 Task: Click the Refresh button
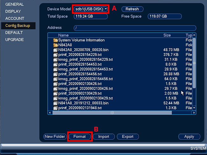click(132, 9)
